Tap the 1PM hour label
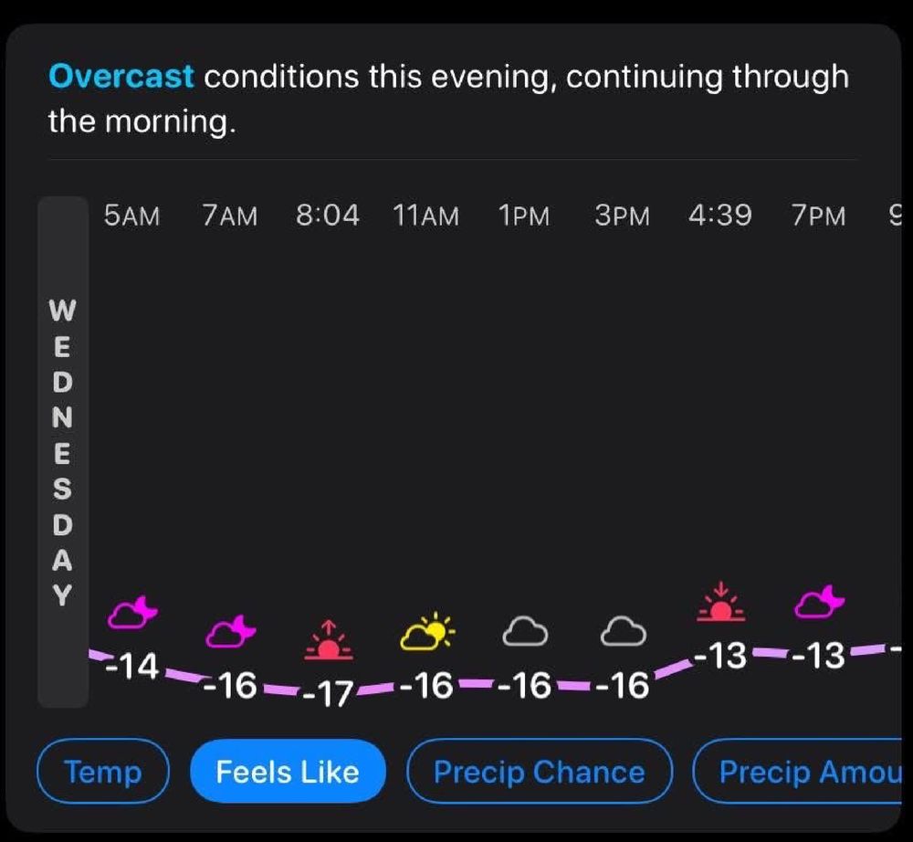 pos(524,216)
